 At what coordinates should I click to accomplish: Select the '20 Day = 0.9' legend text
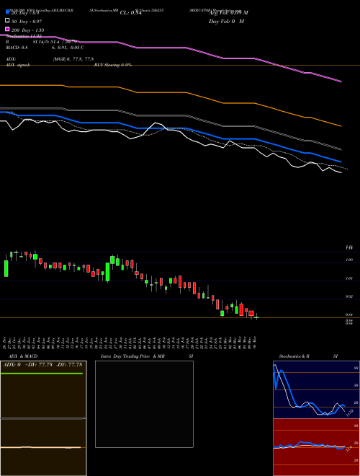click(25, 13)
